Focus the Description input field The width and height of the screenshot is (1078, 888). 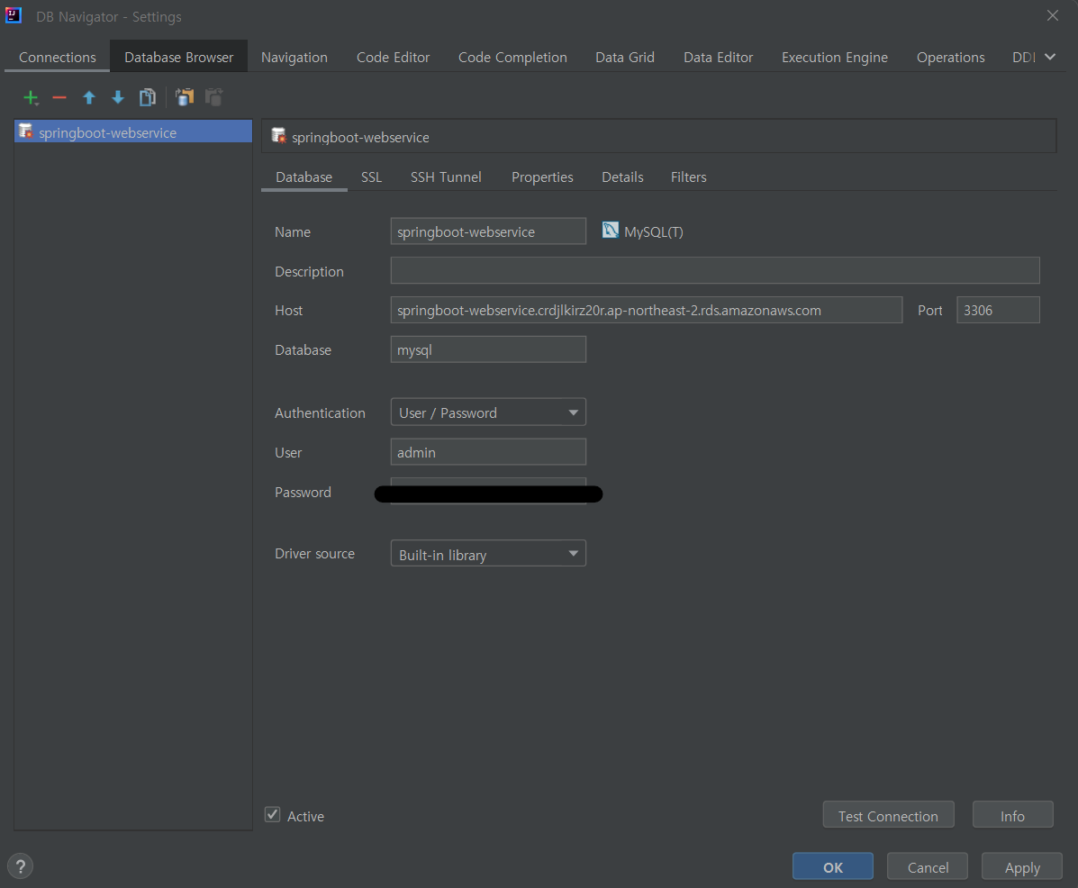tap(715, 271)
